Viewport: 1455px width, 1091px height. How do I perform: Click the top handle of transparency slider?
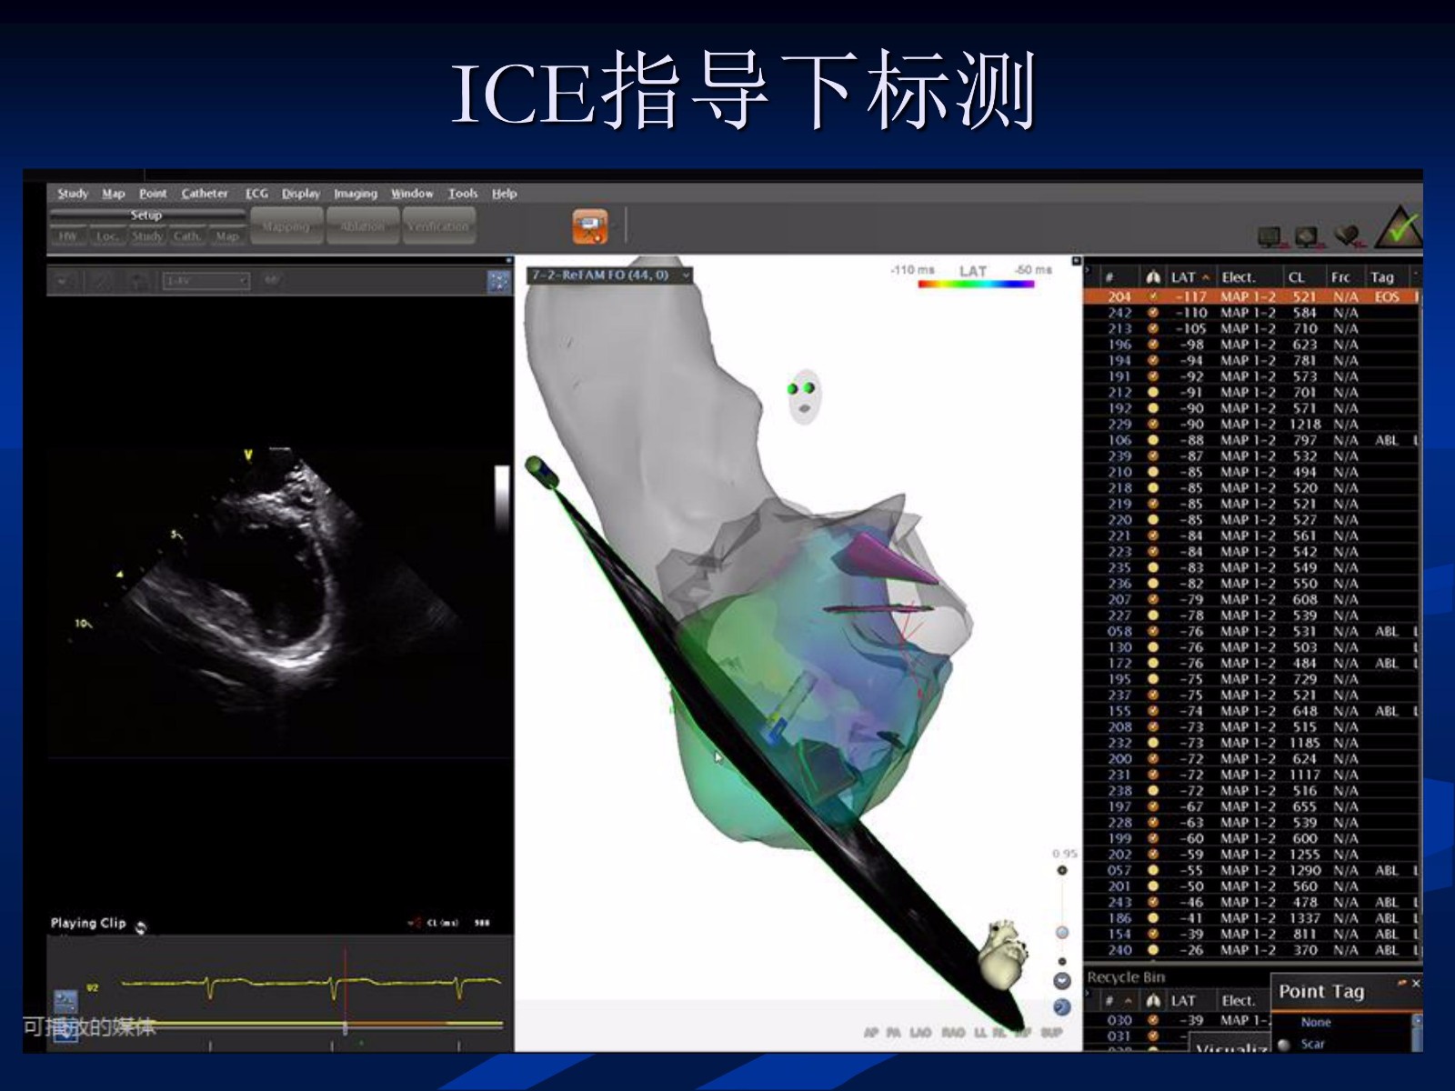click(x=1061, y=871)
